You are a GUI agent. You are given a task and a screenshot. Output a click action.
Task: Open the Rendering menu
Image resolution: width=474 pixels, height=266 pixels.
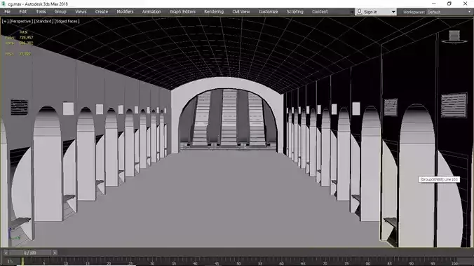coord(214,12)
